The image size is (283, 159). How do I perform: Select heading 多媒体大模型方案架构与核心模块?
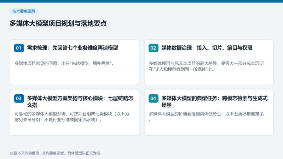click(65, 98)
